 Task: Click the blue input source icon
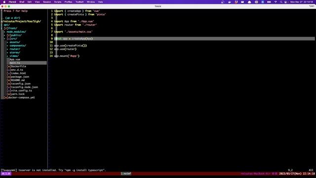pos(263,2)
